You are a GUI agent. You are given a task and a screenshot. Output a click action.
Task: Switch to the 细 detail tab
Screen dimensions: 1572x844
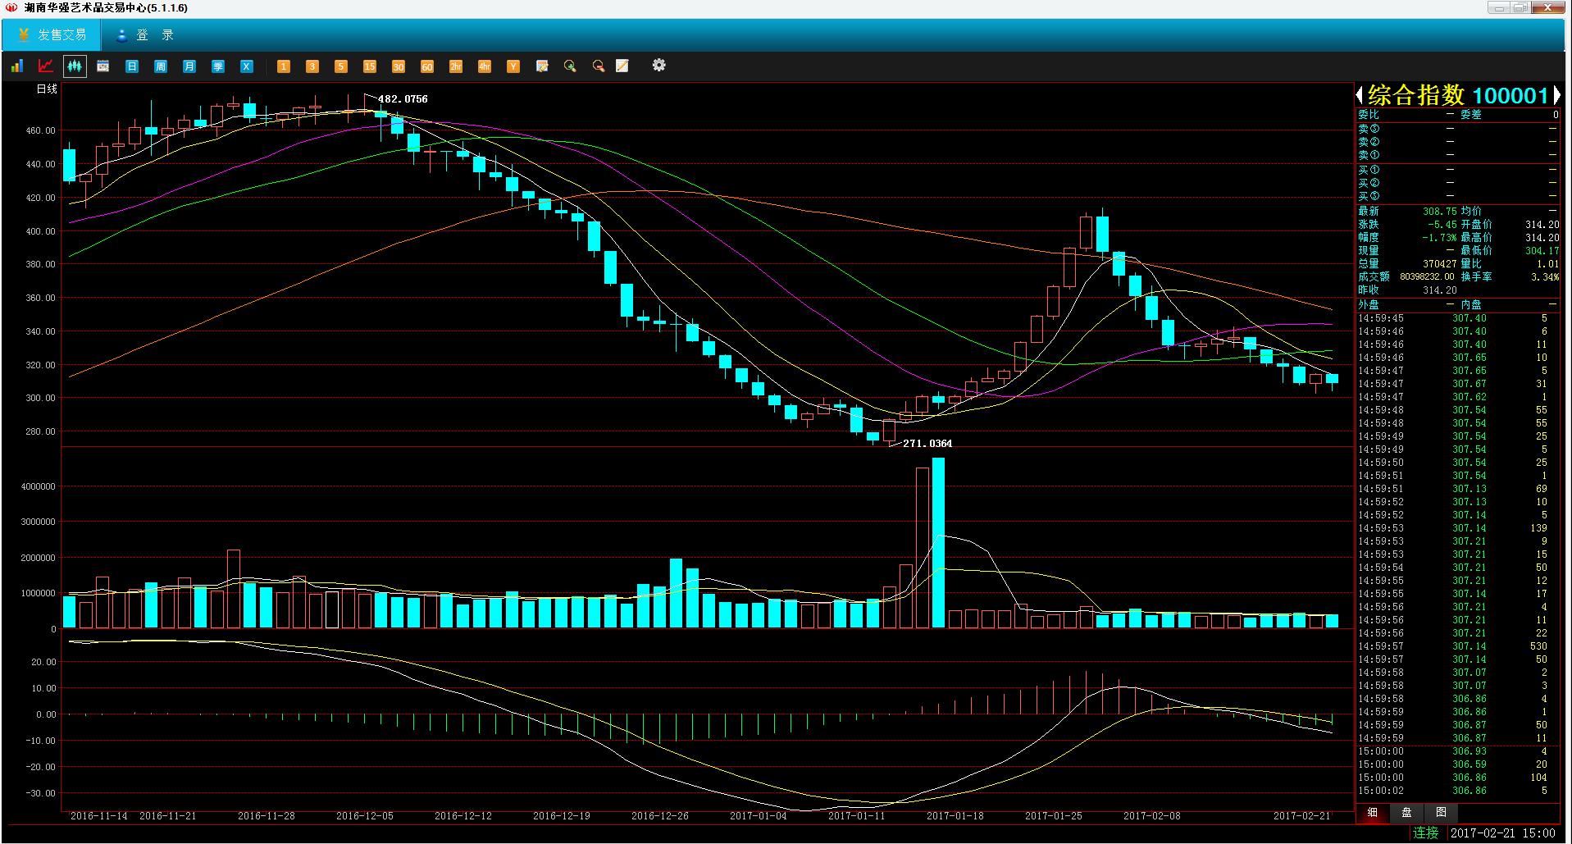(x=1372, y=813)
